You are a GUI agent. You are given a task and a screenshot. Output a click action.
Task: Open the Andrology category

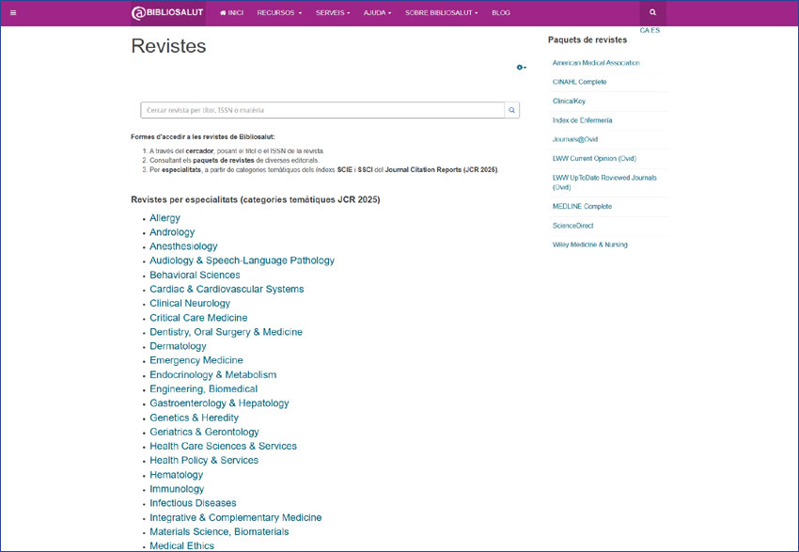click(172, 232)
